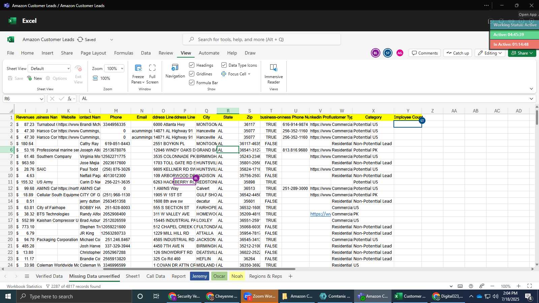Viewport: 539px width, 303px height.
Task: Launch the Immersive Reader icon
Action: tap(274, 68)
